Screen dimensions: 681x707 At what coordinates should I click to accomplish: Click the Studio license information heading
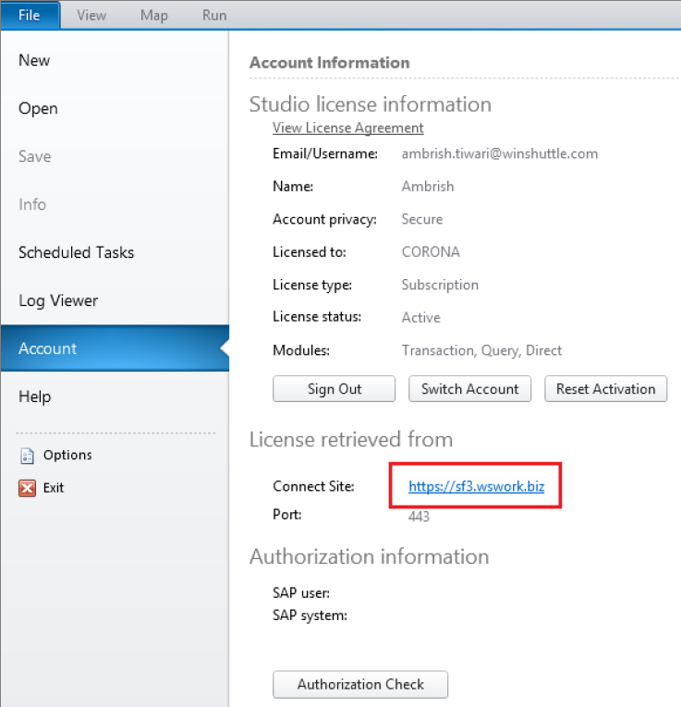(370, 104)
